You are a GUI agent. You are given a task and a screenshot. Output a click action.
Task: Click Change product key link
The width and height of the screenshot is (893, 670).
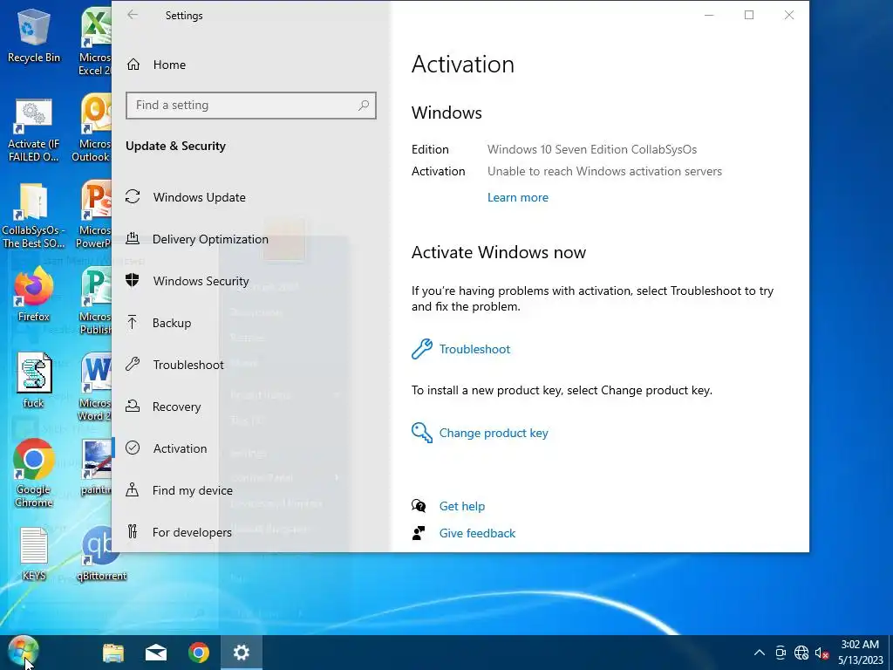click(x=494, y=433)
